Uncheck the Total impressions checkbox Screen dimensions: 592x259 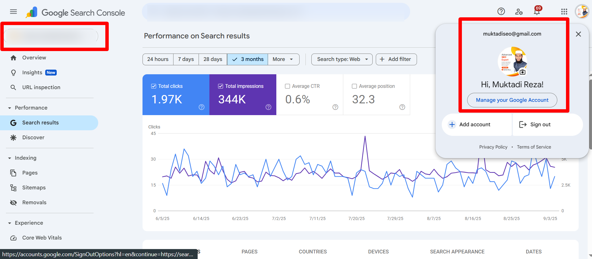tap(221, 86)
